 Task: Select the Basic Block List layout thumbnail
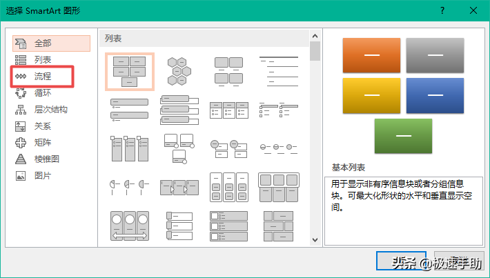pyautogui.click(x=129, y=72)
